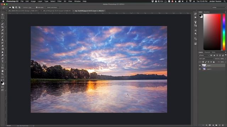Open the blend mode dropdown
This screenshot has width=227, height=127.
[206, 59]
